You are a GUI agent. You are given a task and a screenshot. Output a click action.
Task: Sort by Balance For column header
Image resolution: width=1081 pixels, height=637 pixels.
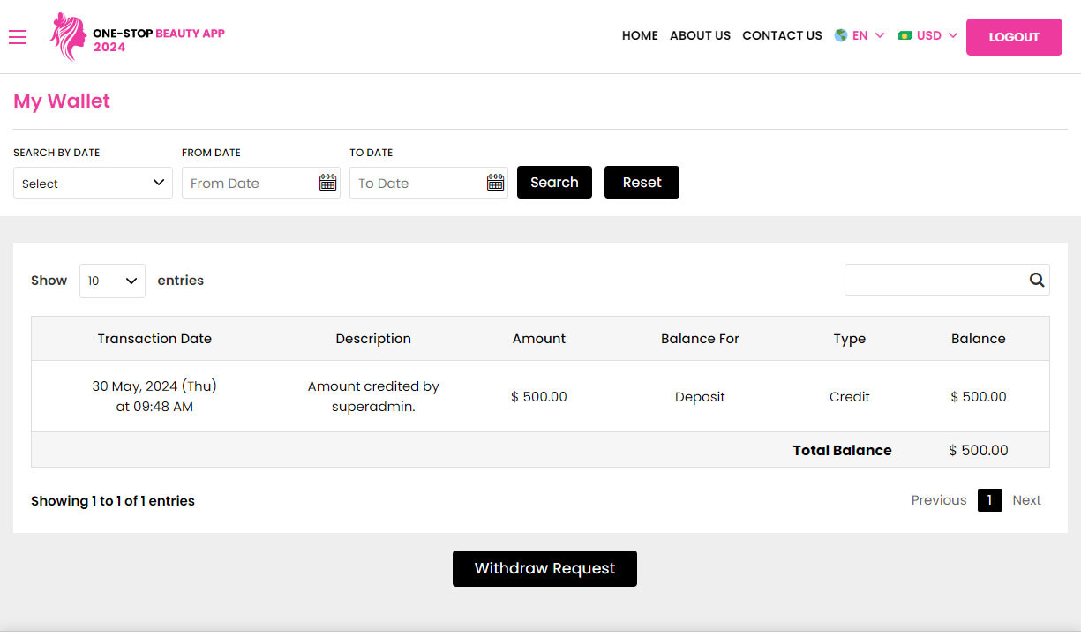tap(700, 339)
